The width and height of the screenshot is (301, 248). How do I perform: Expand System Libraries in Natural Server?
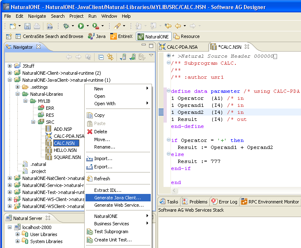(17, 241)
